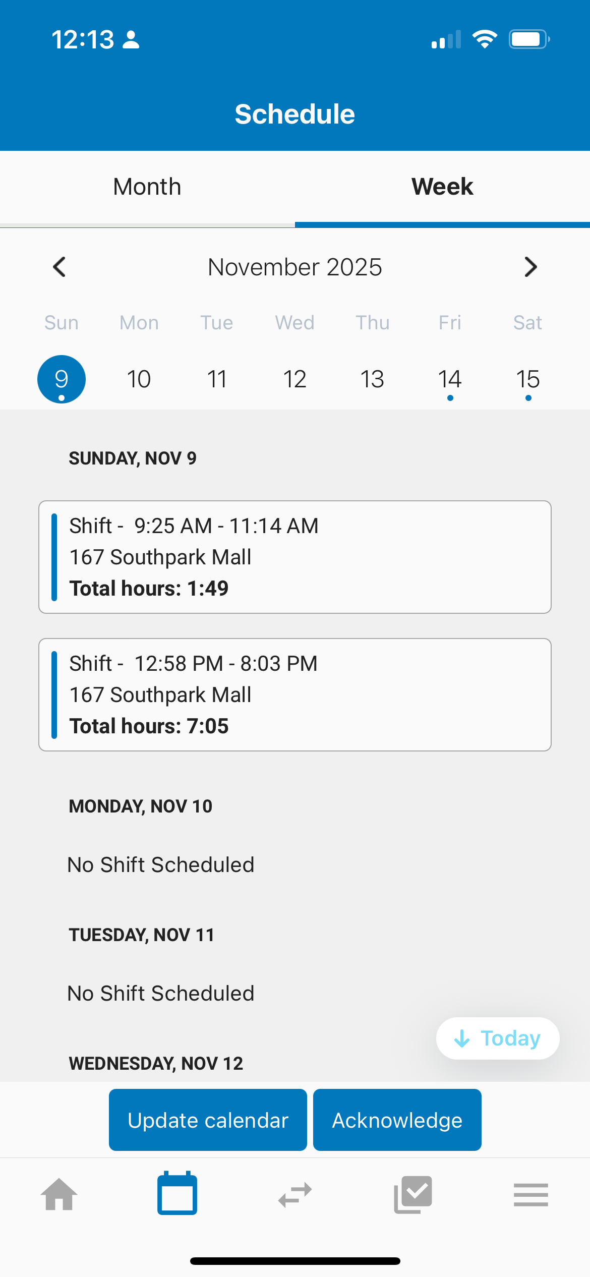Open the hamburger menu icon

531,1195
